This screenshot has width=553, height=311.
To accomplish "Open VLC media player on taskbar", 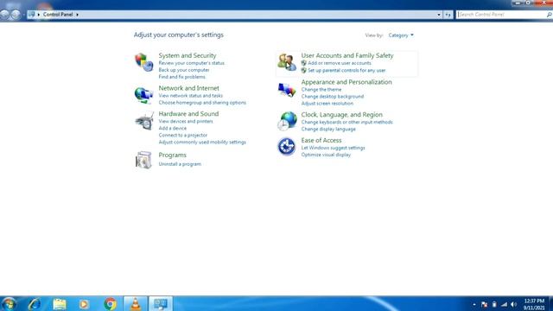I will point(136,303).
